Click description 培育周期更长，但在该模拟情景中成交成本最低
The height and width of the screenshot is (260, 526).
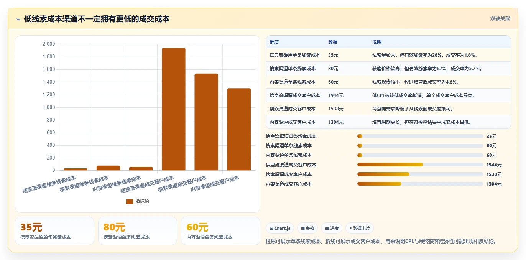(422, 122)
